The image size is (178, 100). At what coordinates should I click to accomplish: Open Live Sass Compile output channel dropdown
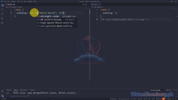[158, 90]
